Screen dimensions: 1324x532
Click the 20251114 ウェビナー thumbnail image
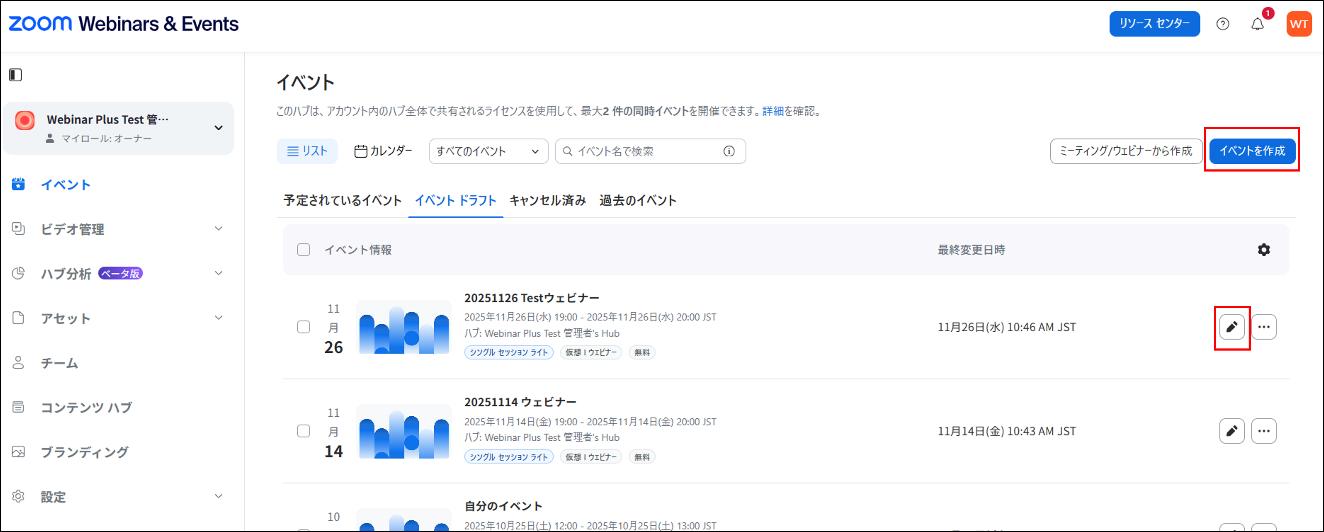click(403, 431)
